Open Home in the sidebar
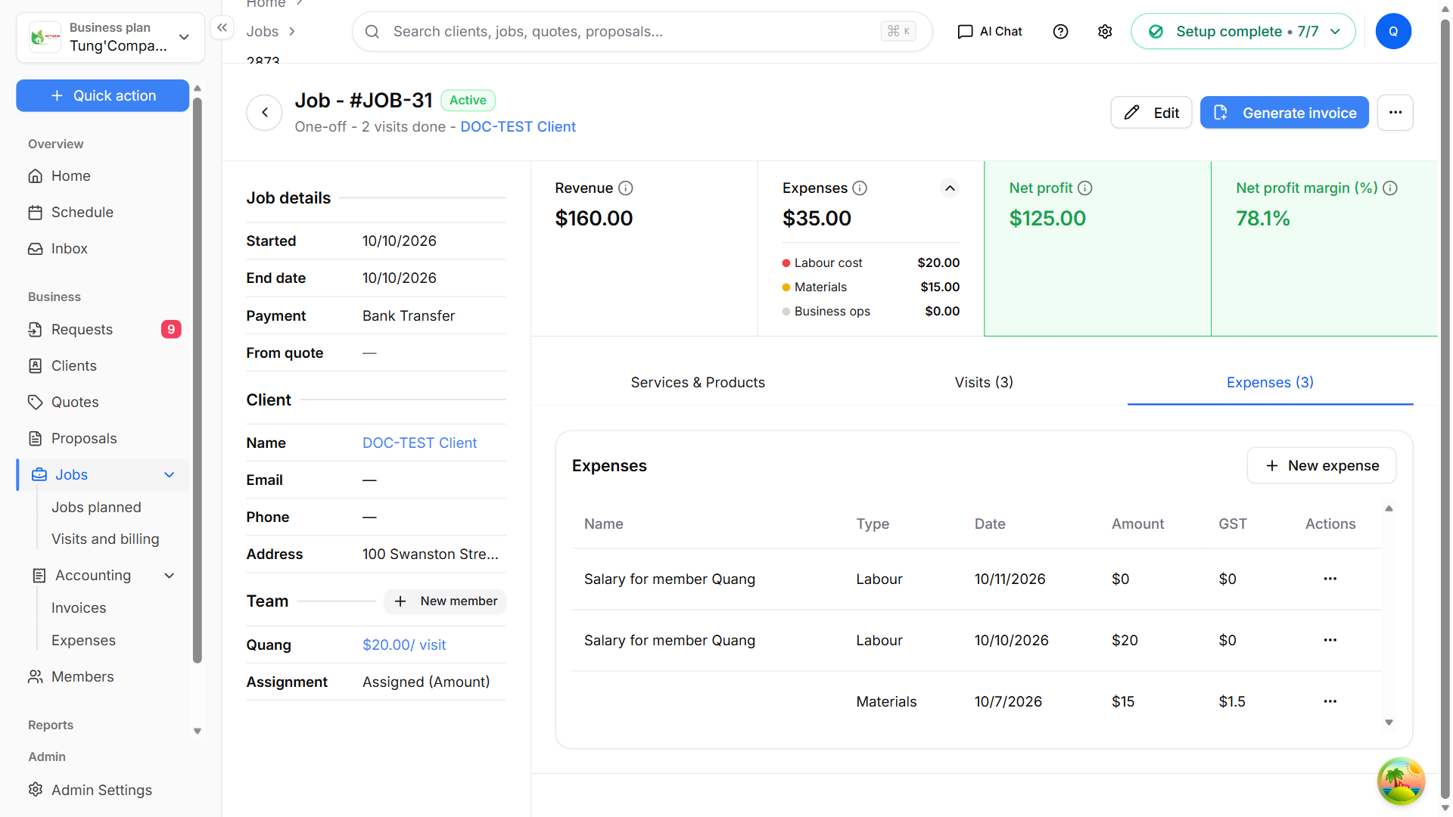 102,176
